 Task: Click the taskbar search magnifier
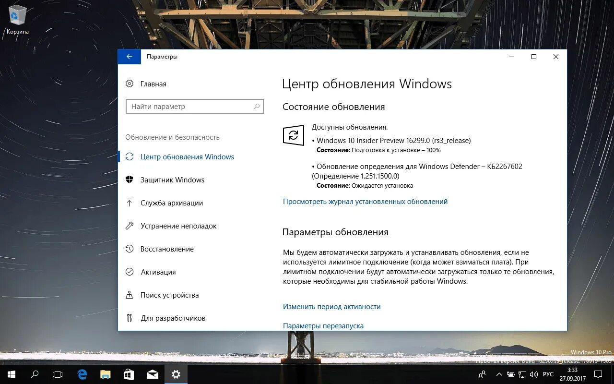coord(35,374)
